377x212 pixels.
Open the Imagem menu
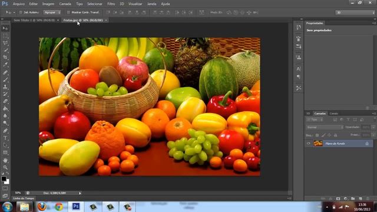(48, 4)
